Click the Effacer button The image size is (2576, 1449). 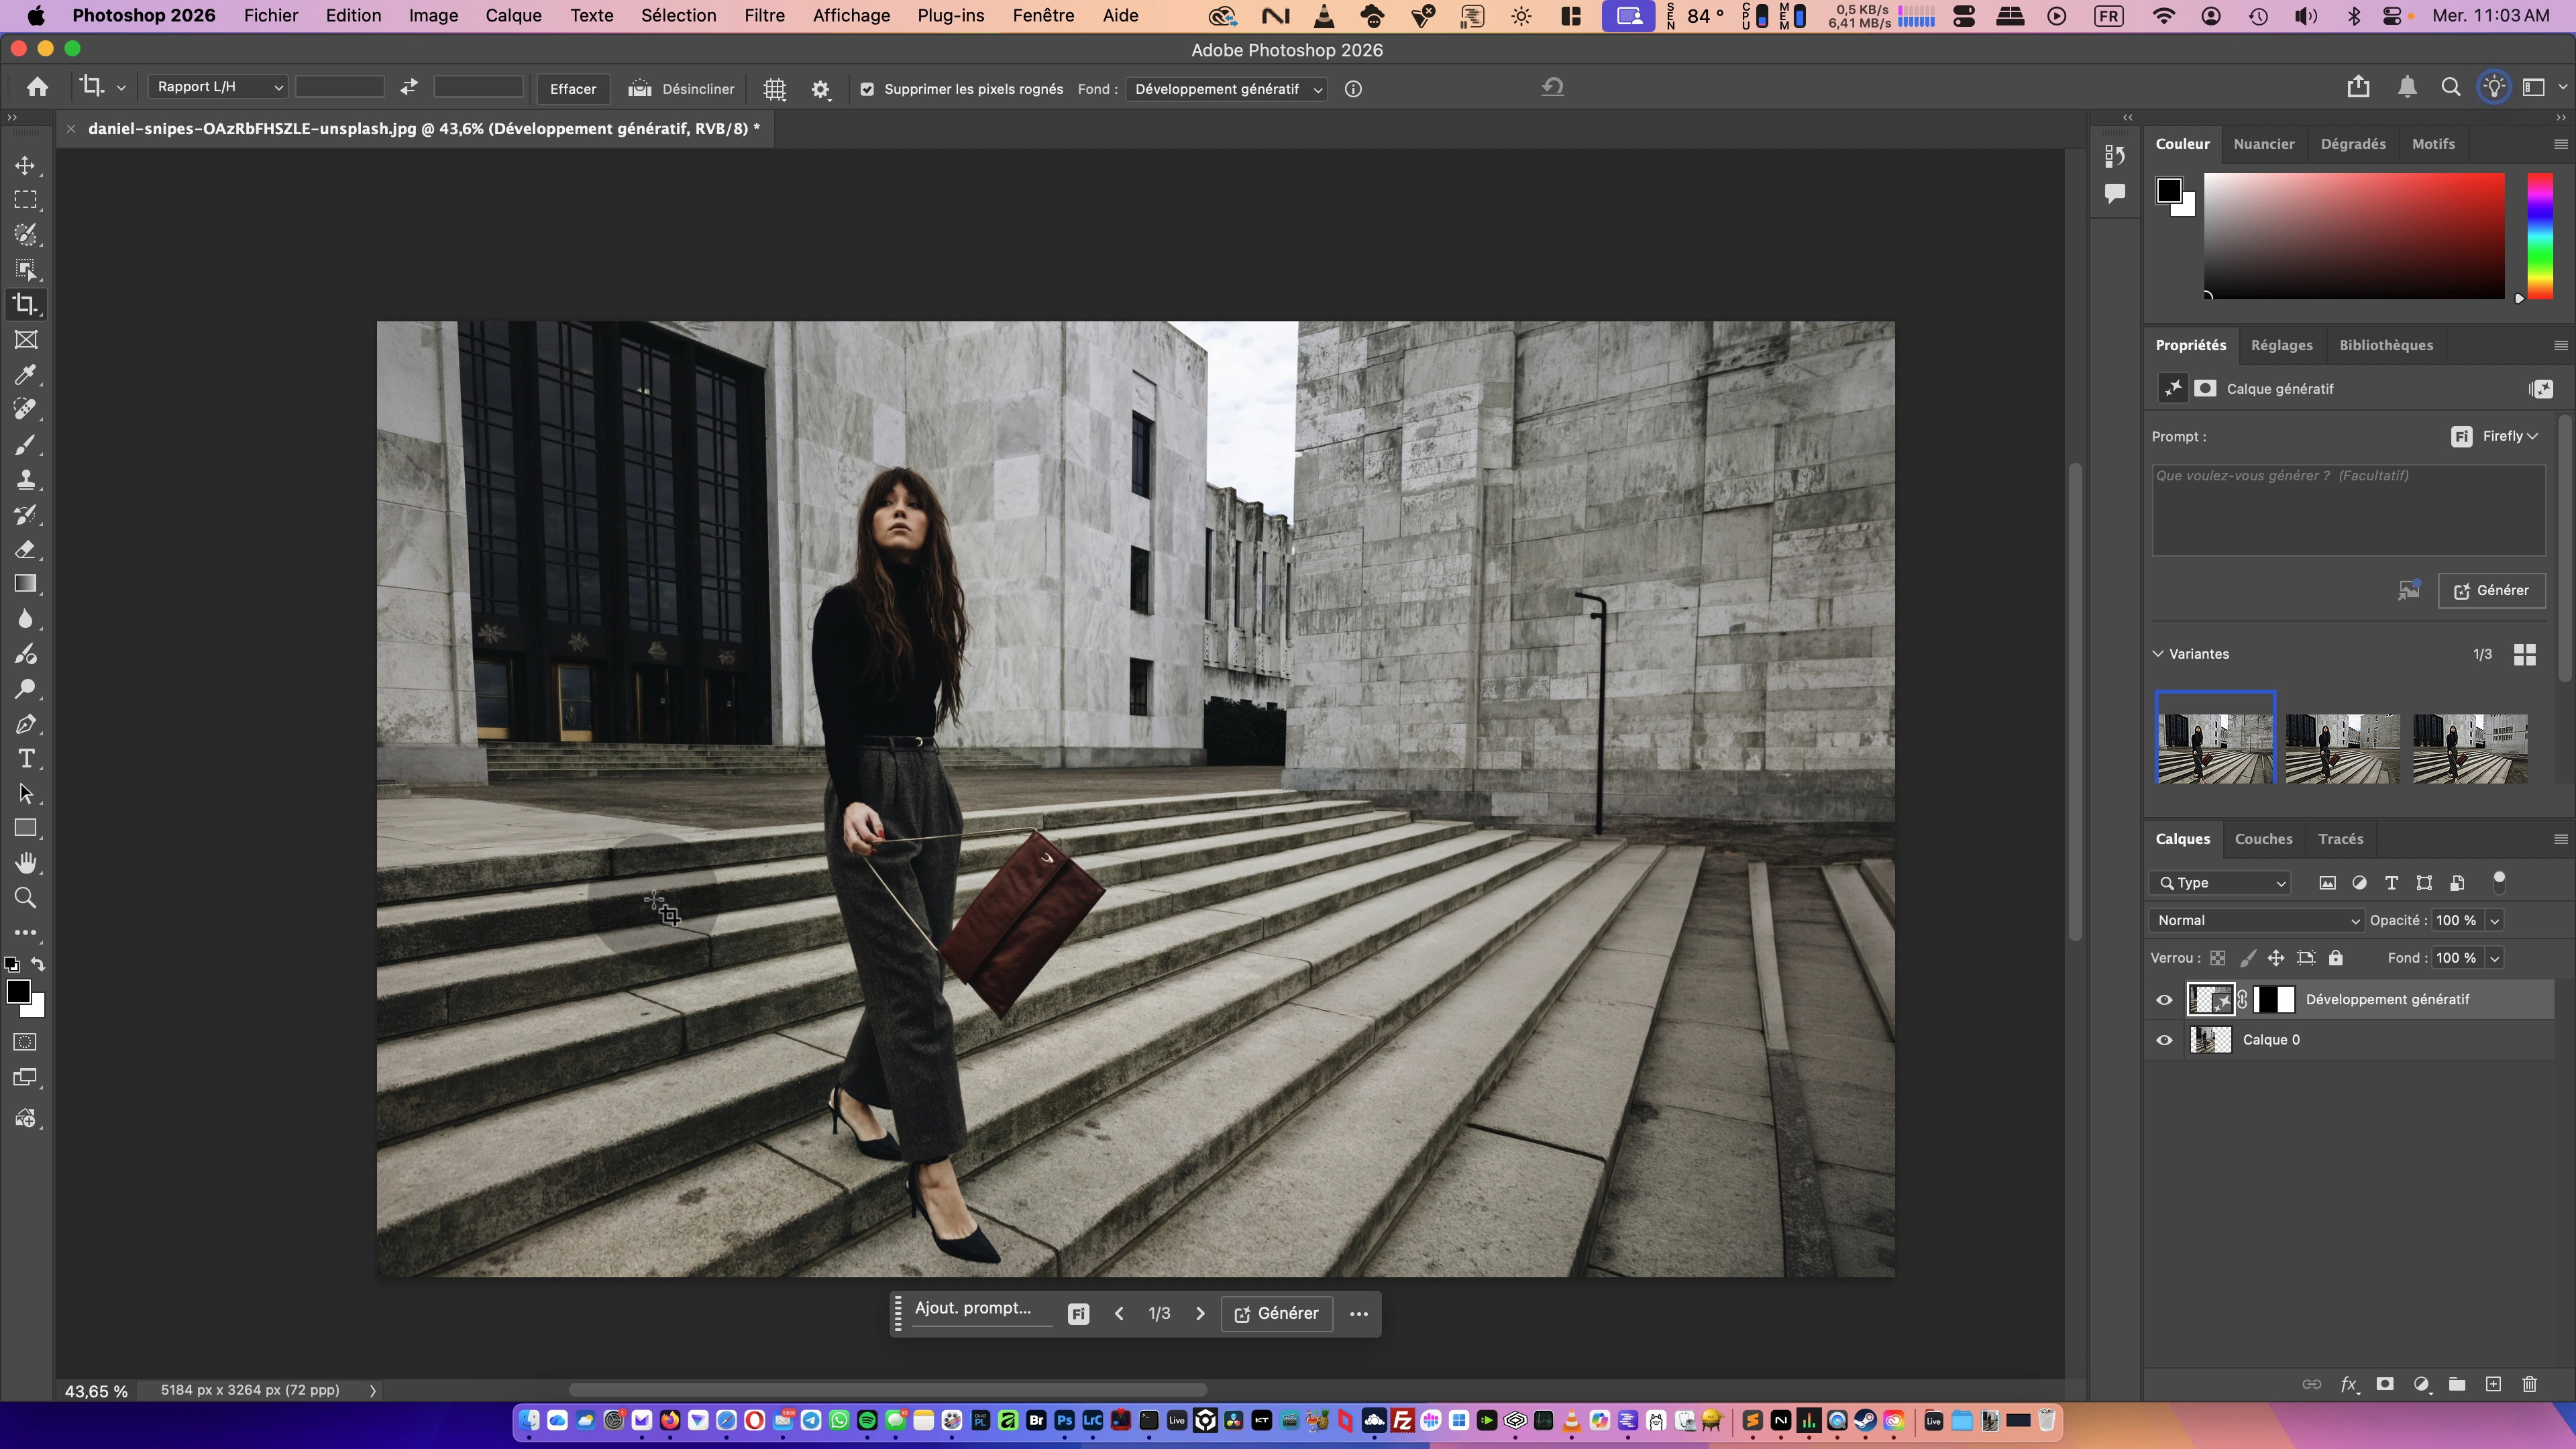tap(572, 89)
